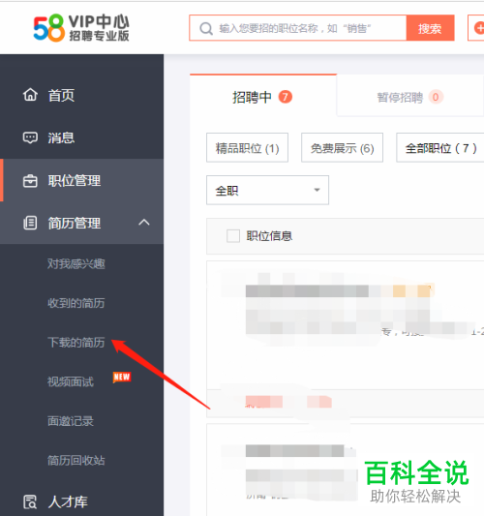This screenshot has width=484, height=516.
Task: Open the 收到的简历 submenu item
Action: pyautogui.click(x=76, y=303)
